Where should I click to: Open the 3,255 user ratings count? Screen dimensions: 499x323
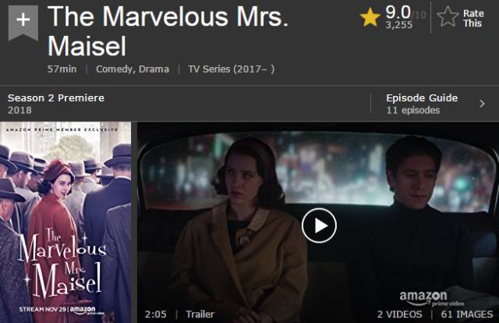point(399,25)
